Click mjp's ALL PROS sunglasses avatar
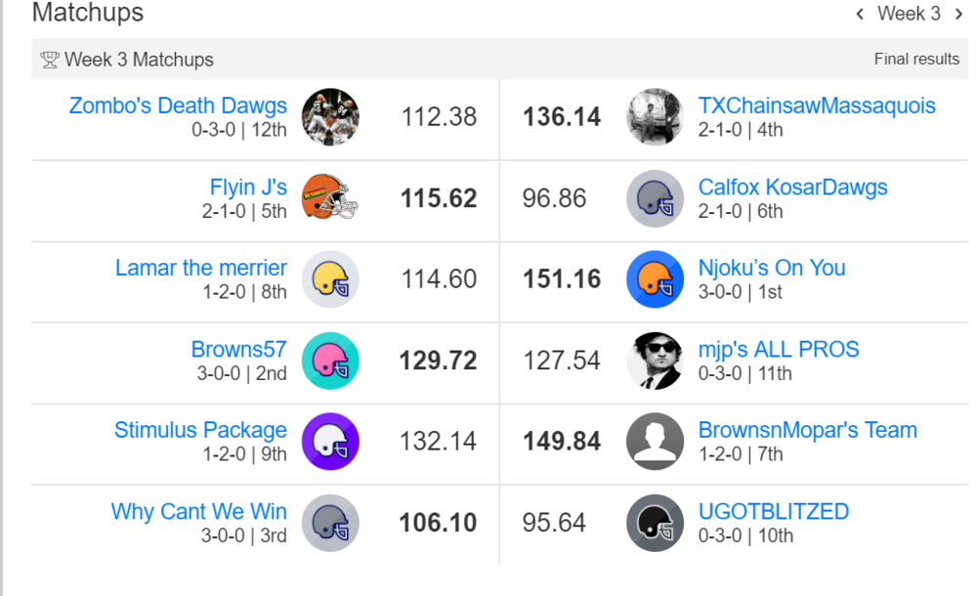This screenshot has height=596, width=977. point(655,361)
